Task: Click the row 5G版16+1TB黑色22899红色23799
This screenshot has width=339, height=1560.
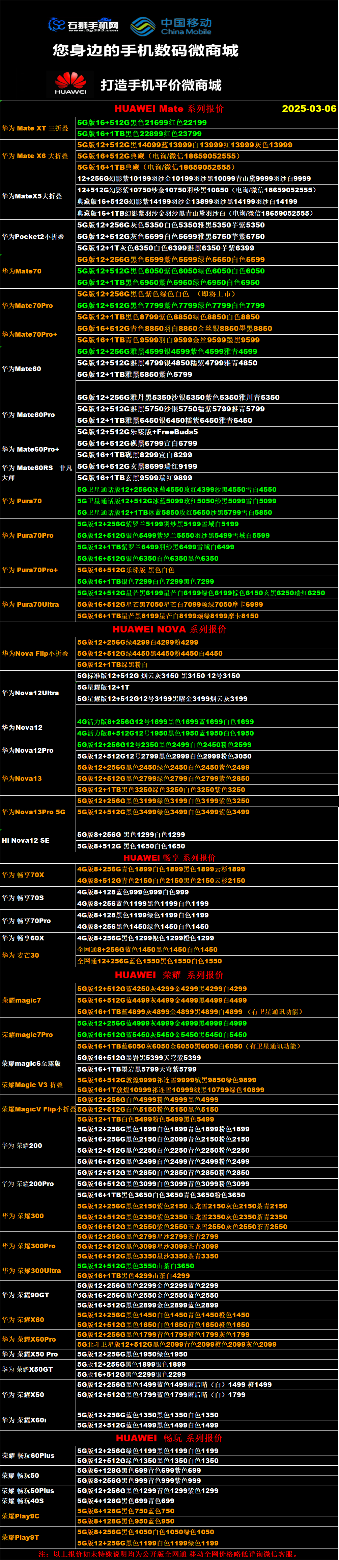Action: pyautogui.click(x=207, y=134)
